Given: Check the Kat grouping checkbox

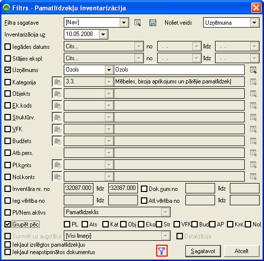Looking at the screenshot, I should point(106,224).
